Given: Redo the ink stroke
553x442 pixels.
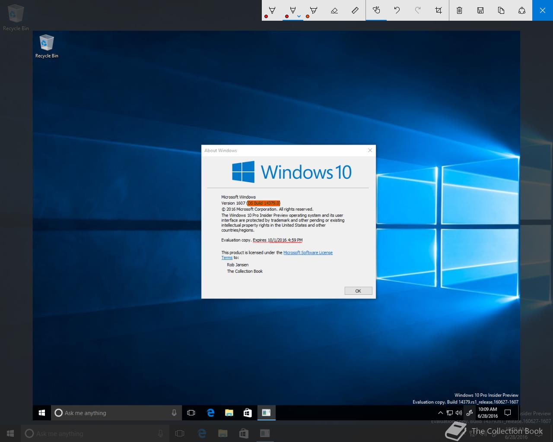Looking at the screenshot, I should pyautogui.click(x=418, y=10).
